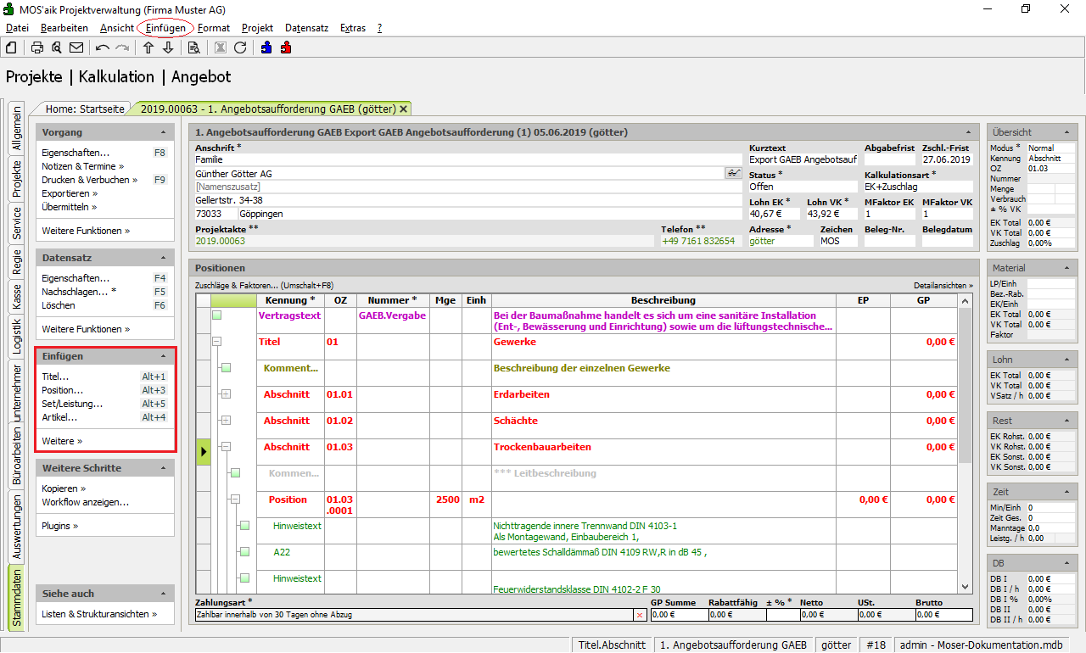Expand the Abschnitt 01.01 Erdarbeiten node
This screenshot has width=1086, height=653.
226,394
